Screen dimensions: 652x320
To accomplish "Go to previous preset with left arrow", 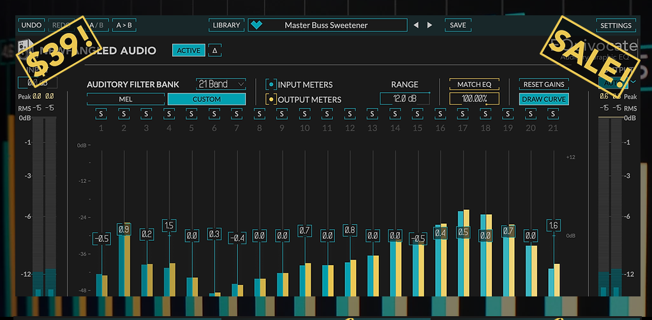I will 415,25.
